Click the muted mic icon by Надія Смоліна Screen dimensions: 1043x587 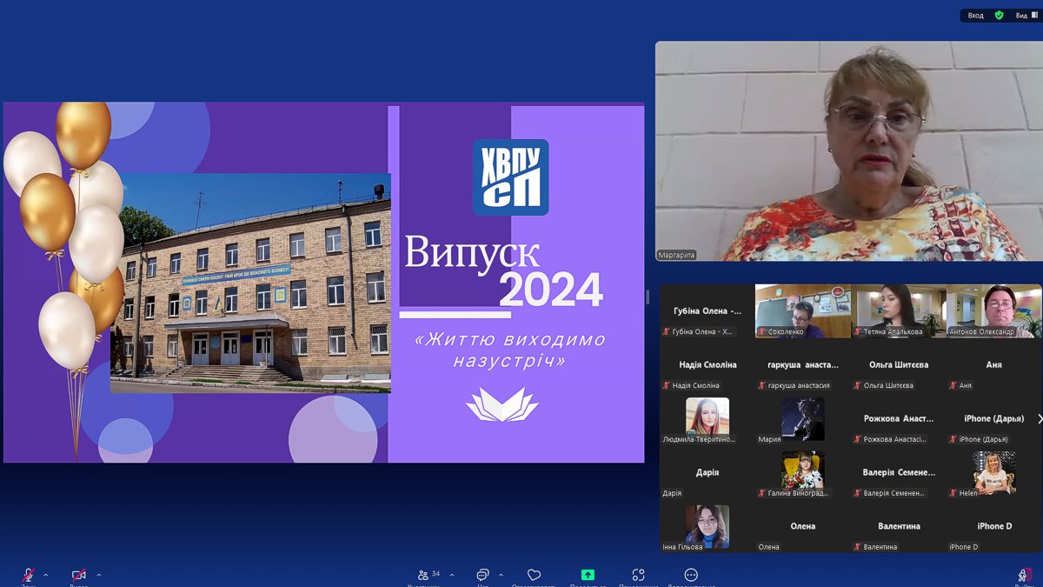pyautogui.click(x=667, y=385)
